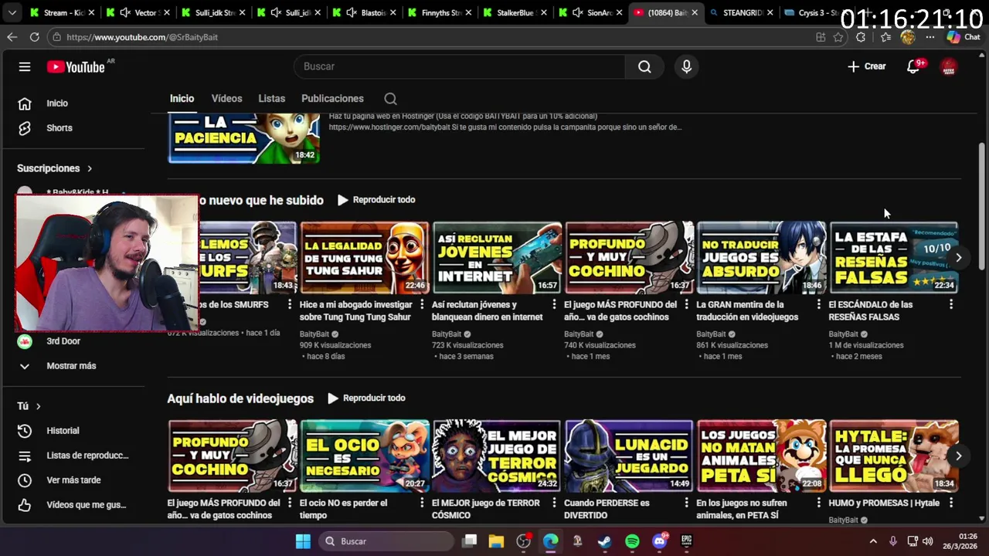Reload the page with the refresh icon
989x556 pixels.
pyautogui.click(x=34, y=37)
